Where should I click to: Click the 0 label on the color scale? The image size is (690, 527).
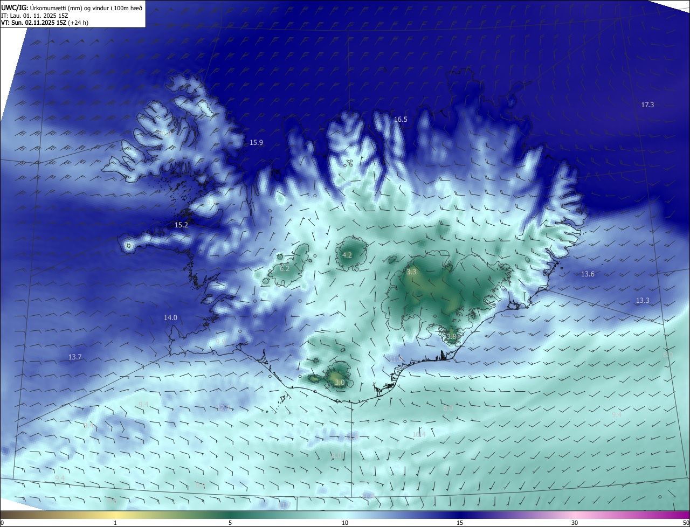coord(2,523)
